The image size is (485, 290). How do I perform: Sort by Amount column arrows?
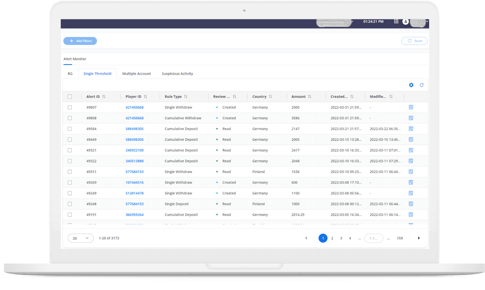[x=309, y=97]
